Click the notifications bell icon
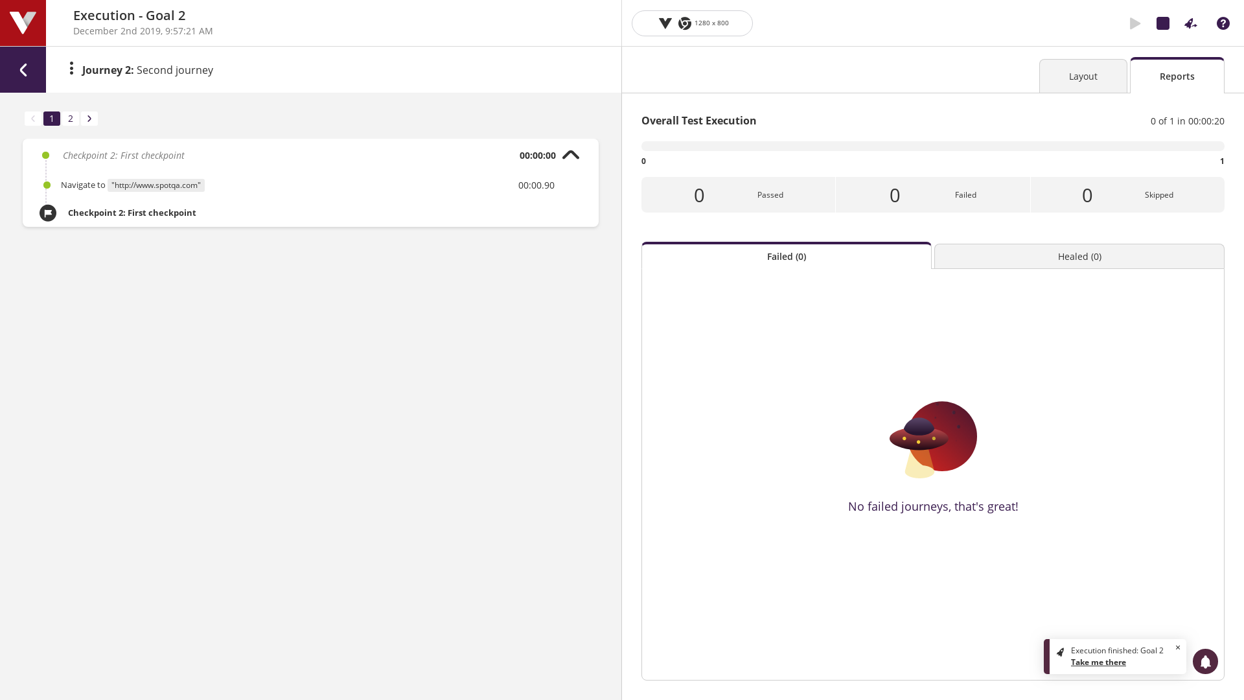The height and width of the screenshot is (700, 1244). click(1205, 661)
